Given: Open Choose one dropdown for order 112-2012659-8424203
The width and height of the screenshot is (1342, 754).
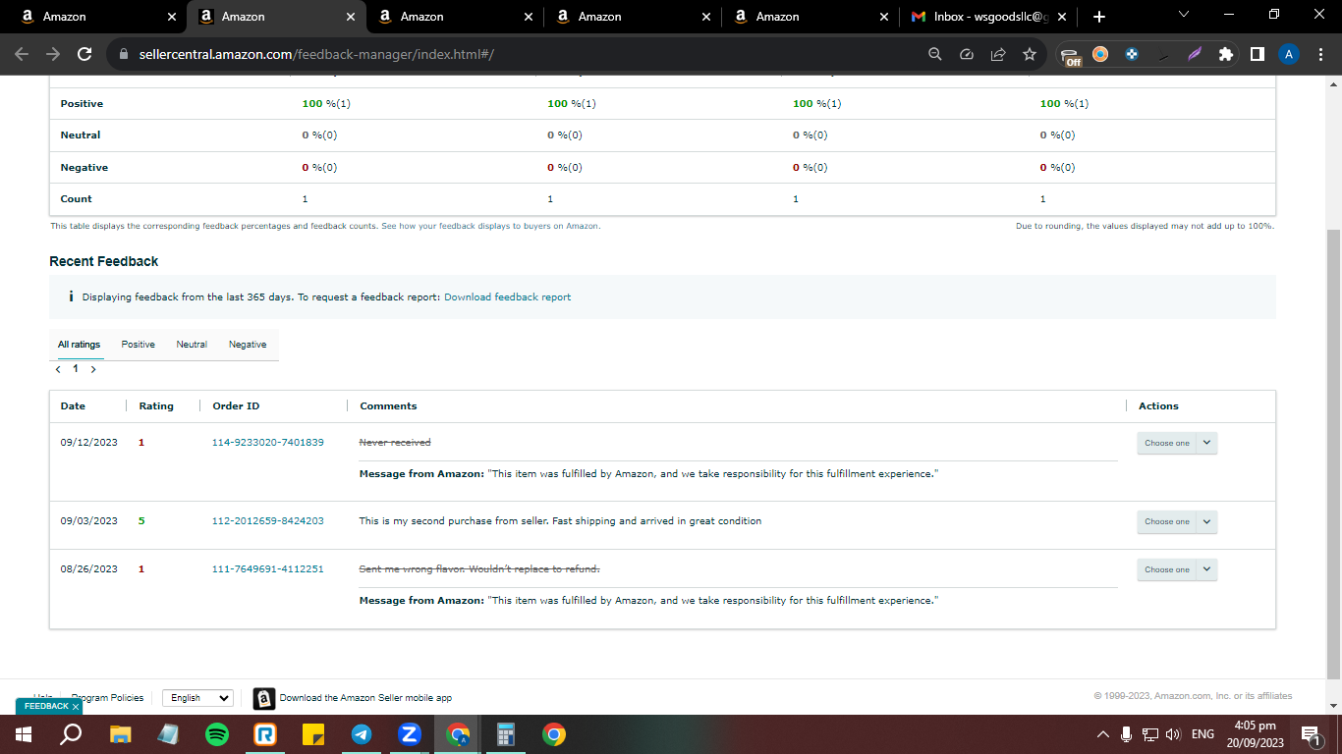Looking at the screenshot, I should pyautogui.click(x=1177, y=521).
